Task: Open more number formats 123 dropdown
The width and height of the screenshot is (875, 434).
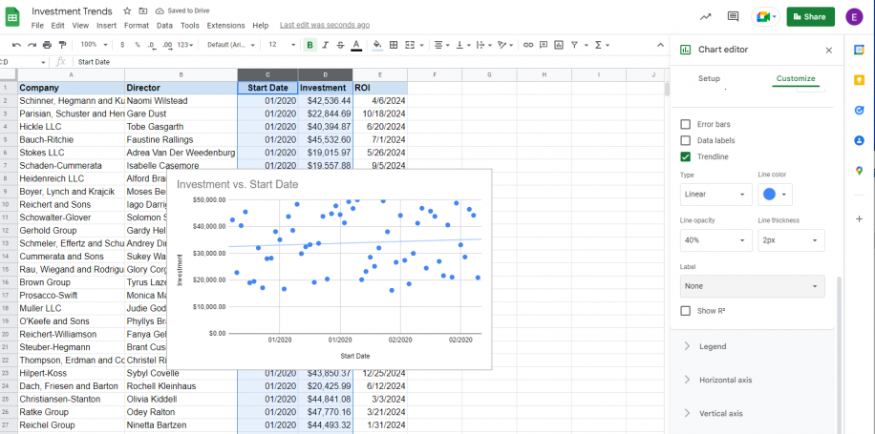Action: coord(185,45)
